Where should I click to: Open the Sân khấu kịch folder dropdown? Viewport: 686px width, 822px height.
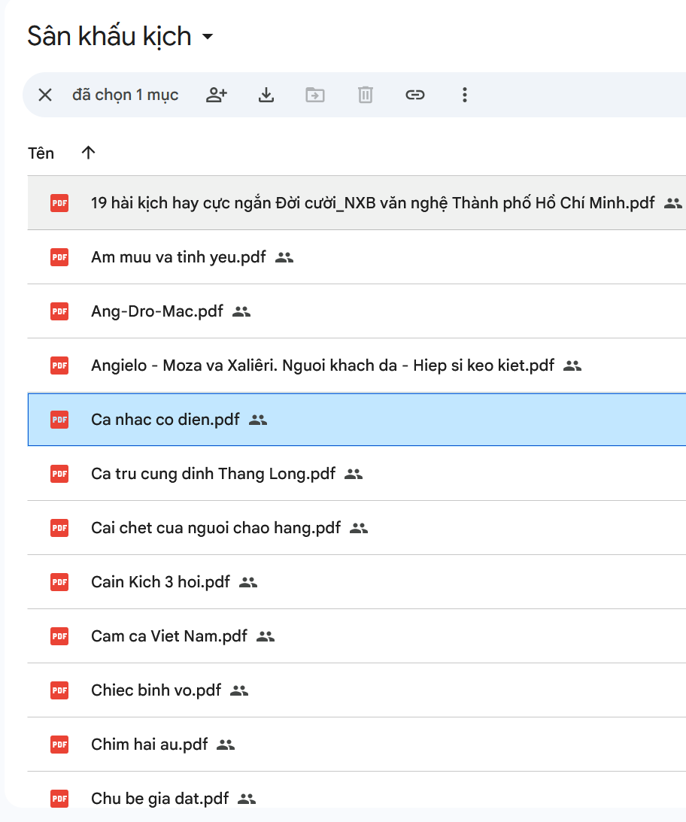(208, 37)
